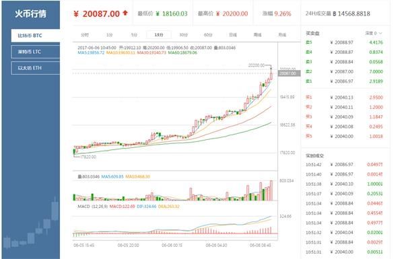Click the MA10 value in chart legend
The width and height of the screenshot is (404, 259).
[x=121, y=52]
